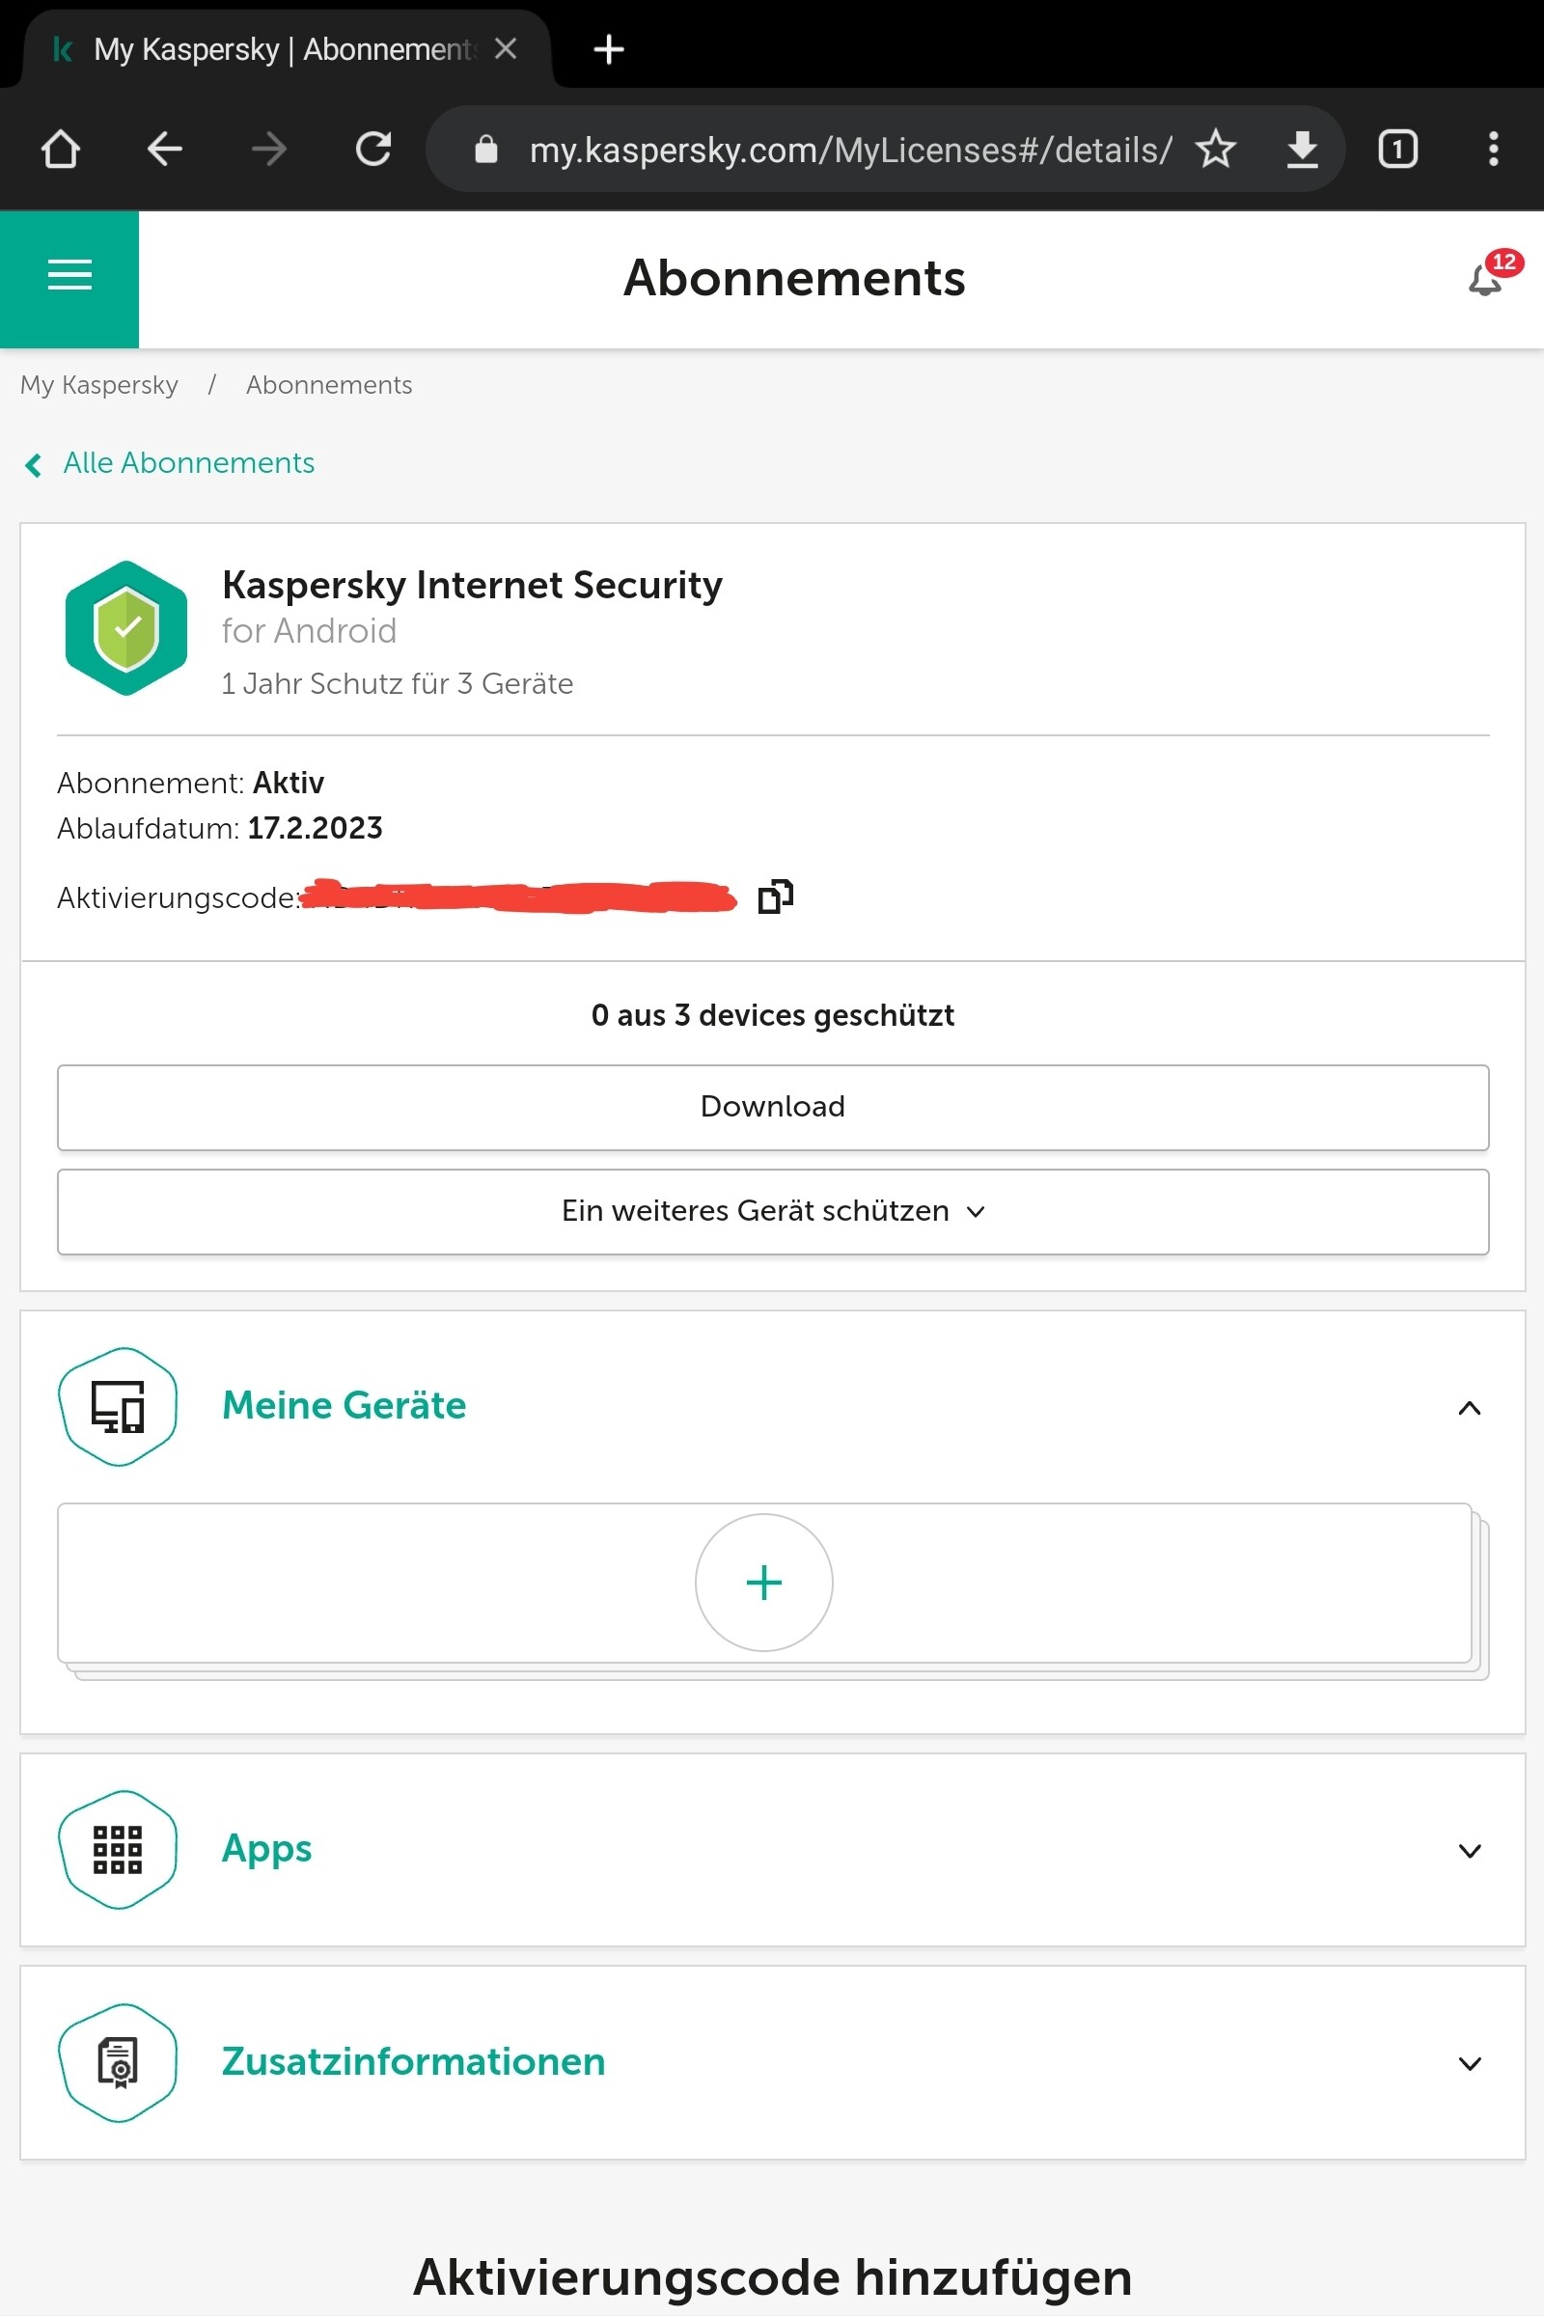Navigate back in the browser
Screen dimensions: 1544x2316
click(x=164, y=150)
